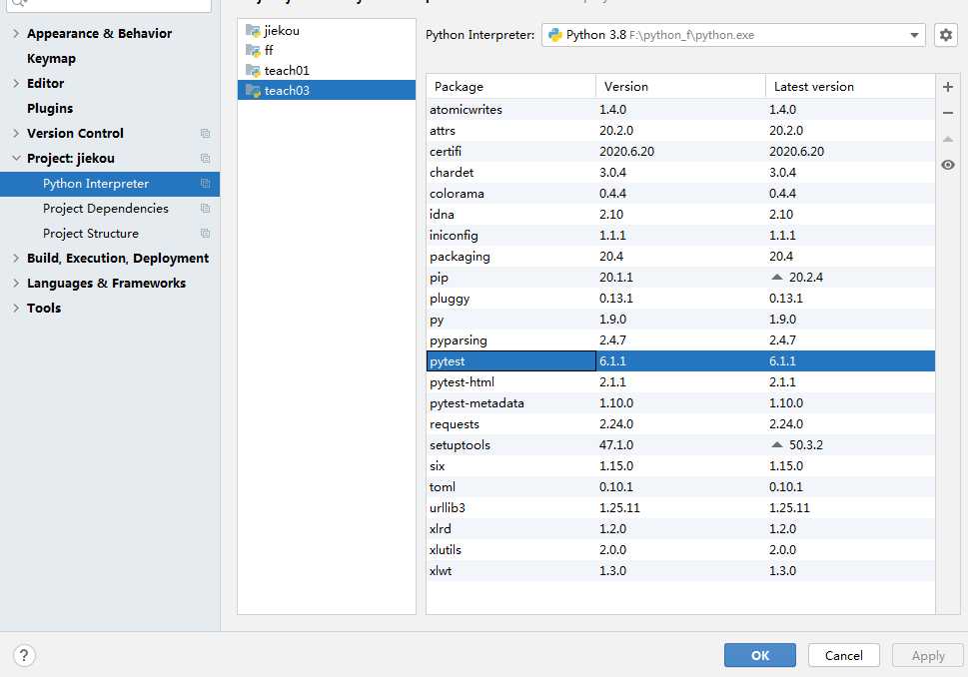Screen dimensions: 968x677
Task: Click the teach03 project folder icon
Action: tap(253, 90)
